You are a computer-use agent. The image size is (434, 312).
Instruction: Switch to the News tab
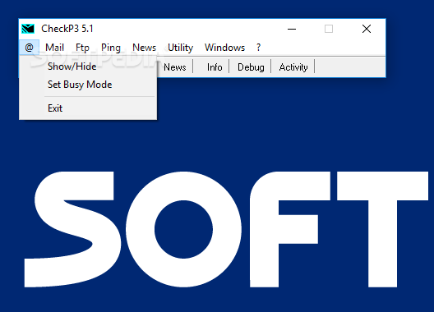[x=175, y=67]
